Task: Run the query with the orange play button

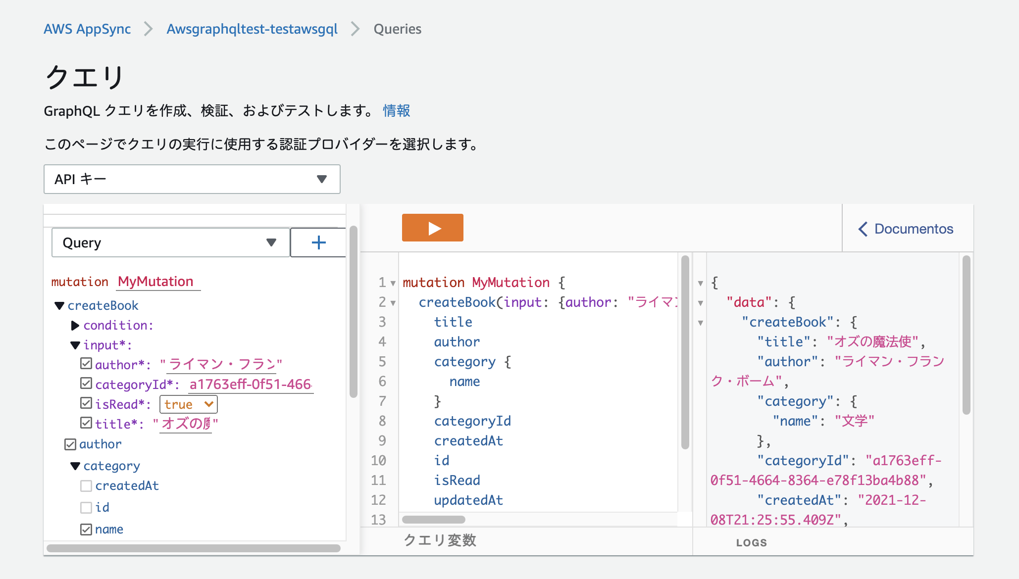Action: (x=432, y=228)
